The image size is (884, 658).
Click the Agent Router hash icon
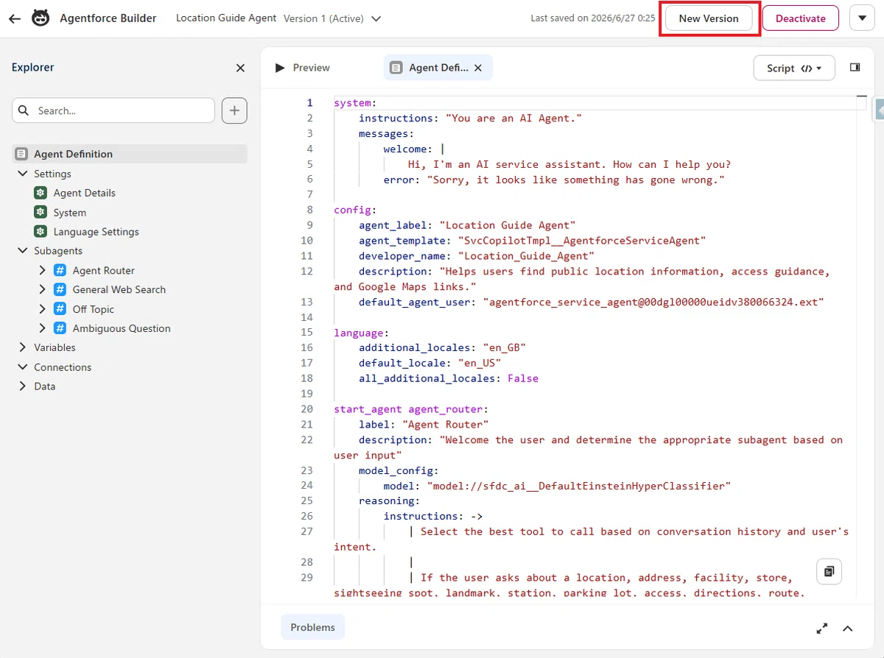pos(60,270)
